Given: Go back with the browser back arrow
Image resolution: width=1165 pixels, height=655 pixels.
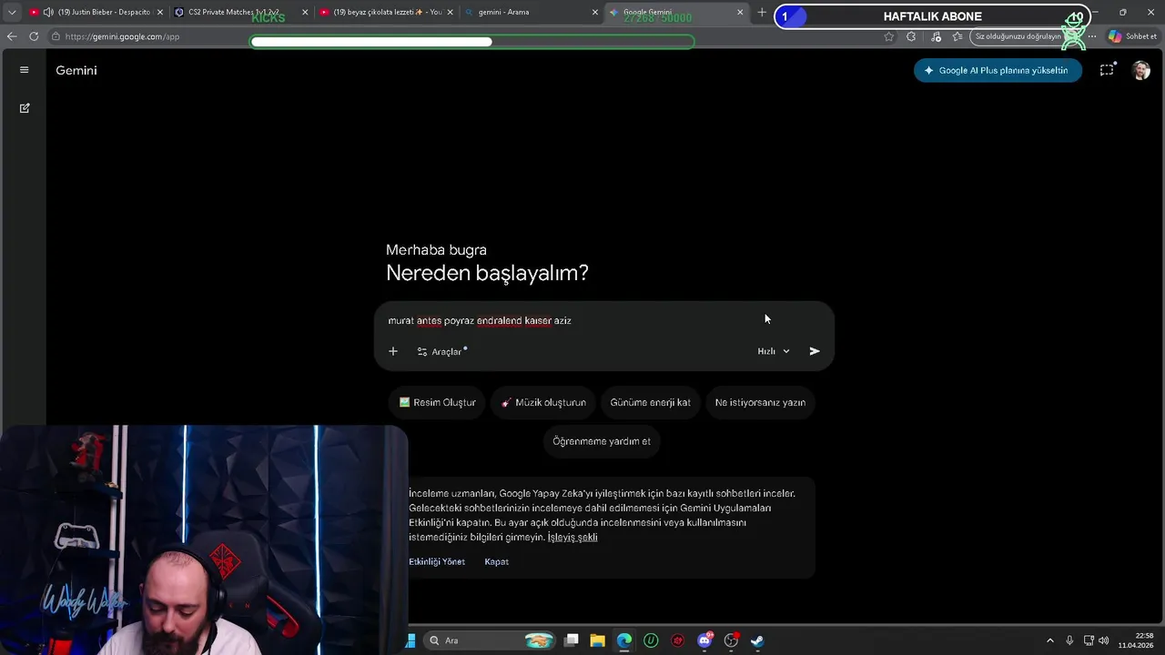Looking at the screenshot, I should 12,36.
